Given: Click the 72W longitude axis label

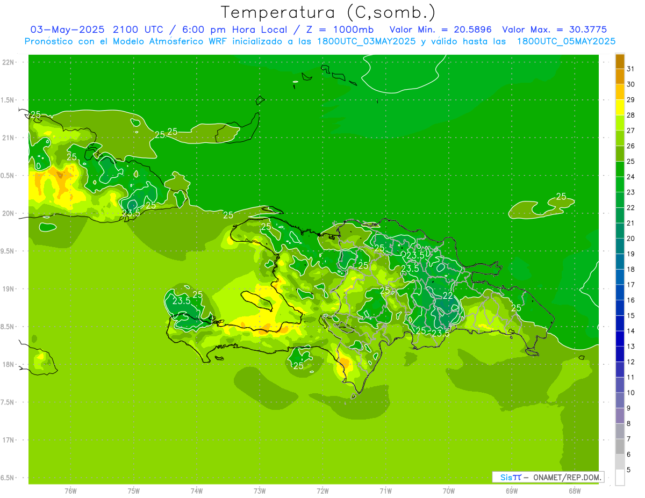Looking at the screenshot, I should pyautogui.click(x=323, y=491).
